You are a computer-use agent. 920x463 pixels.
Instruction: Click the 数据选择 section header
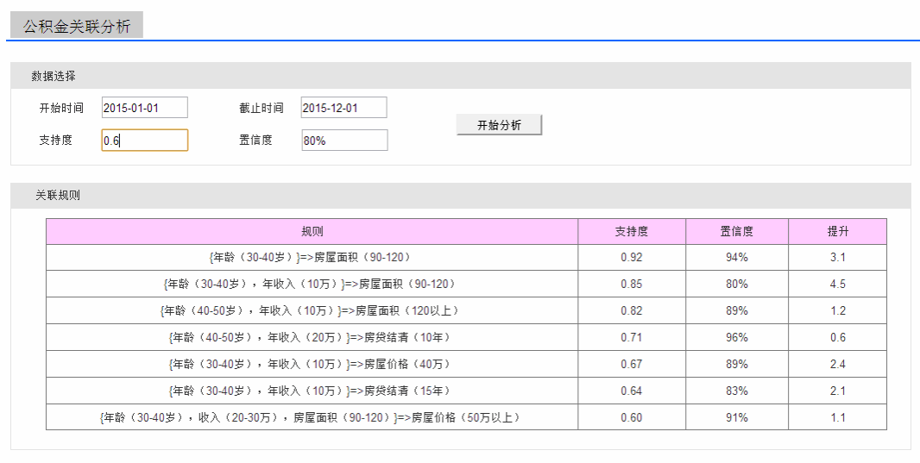(54, 76)
